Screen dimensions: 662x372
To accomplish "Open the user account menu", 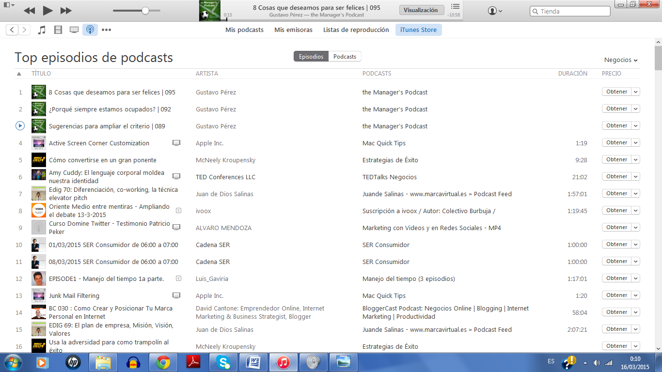I will 495,11.
